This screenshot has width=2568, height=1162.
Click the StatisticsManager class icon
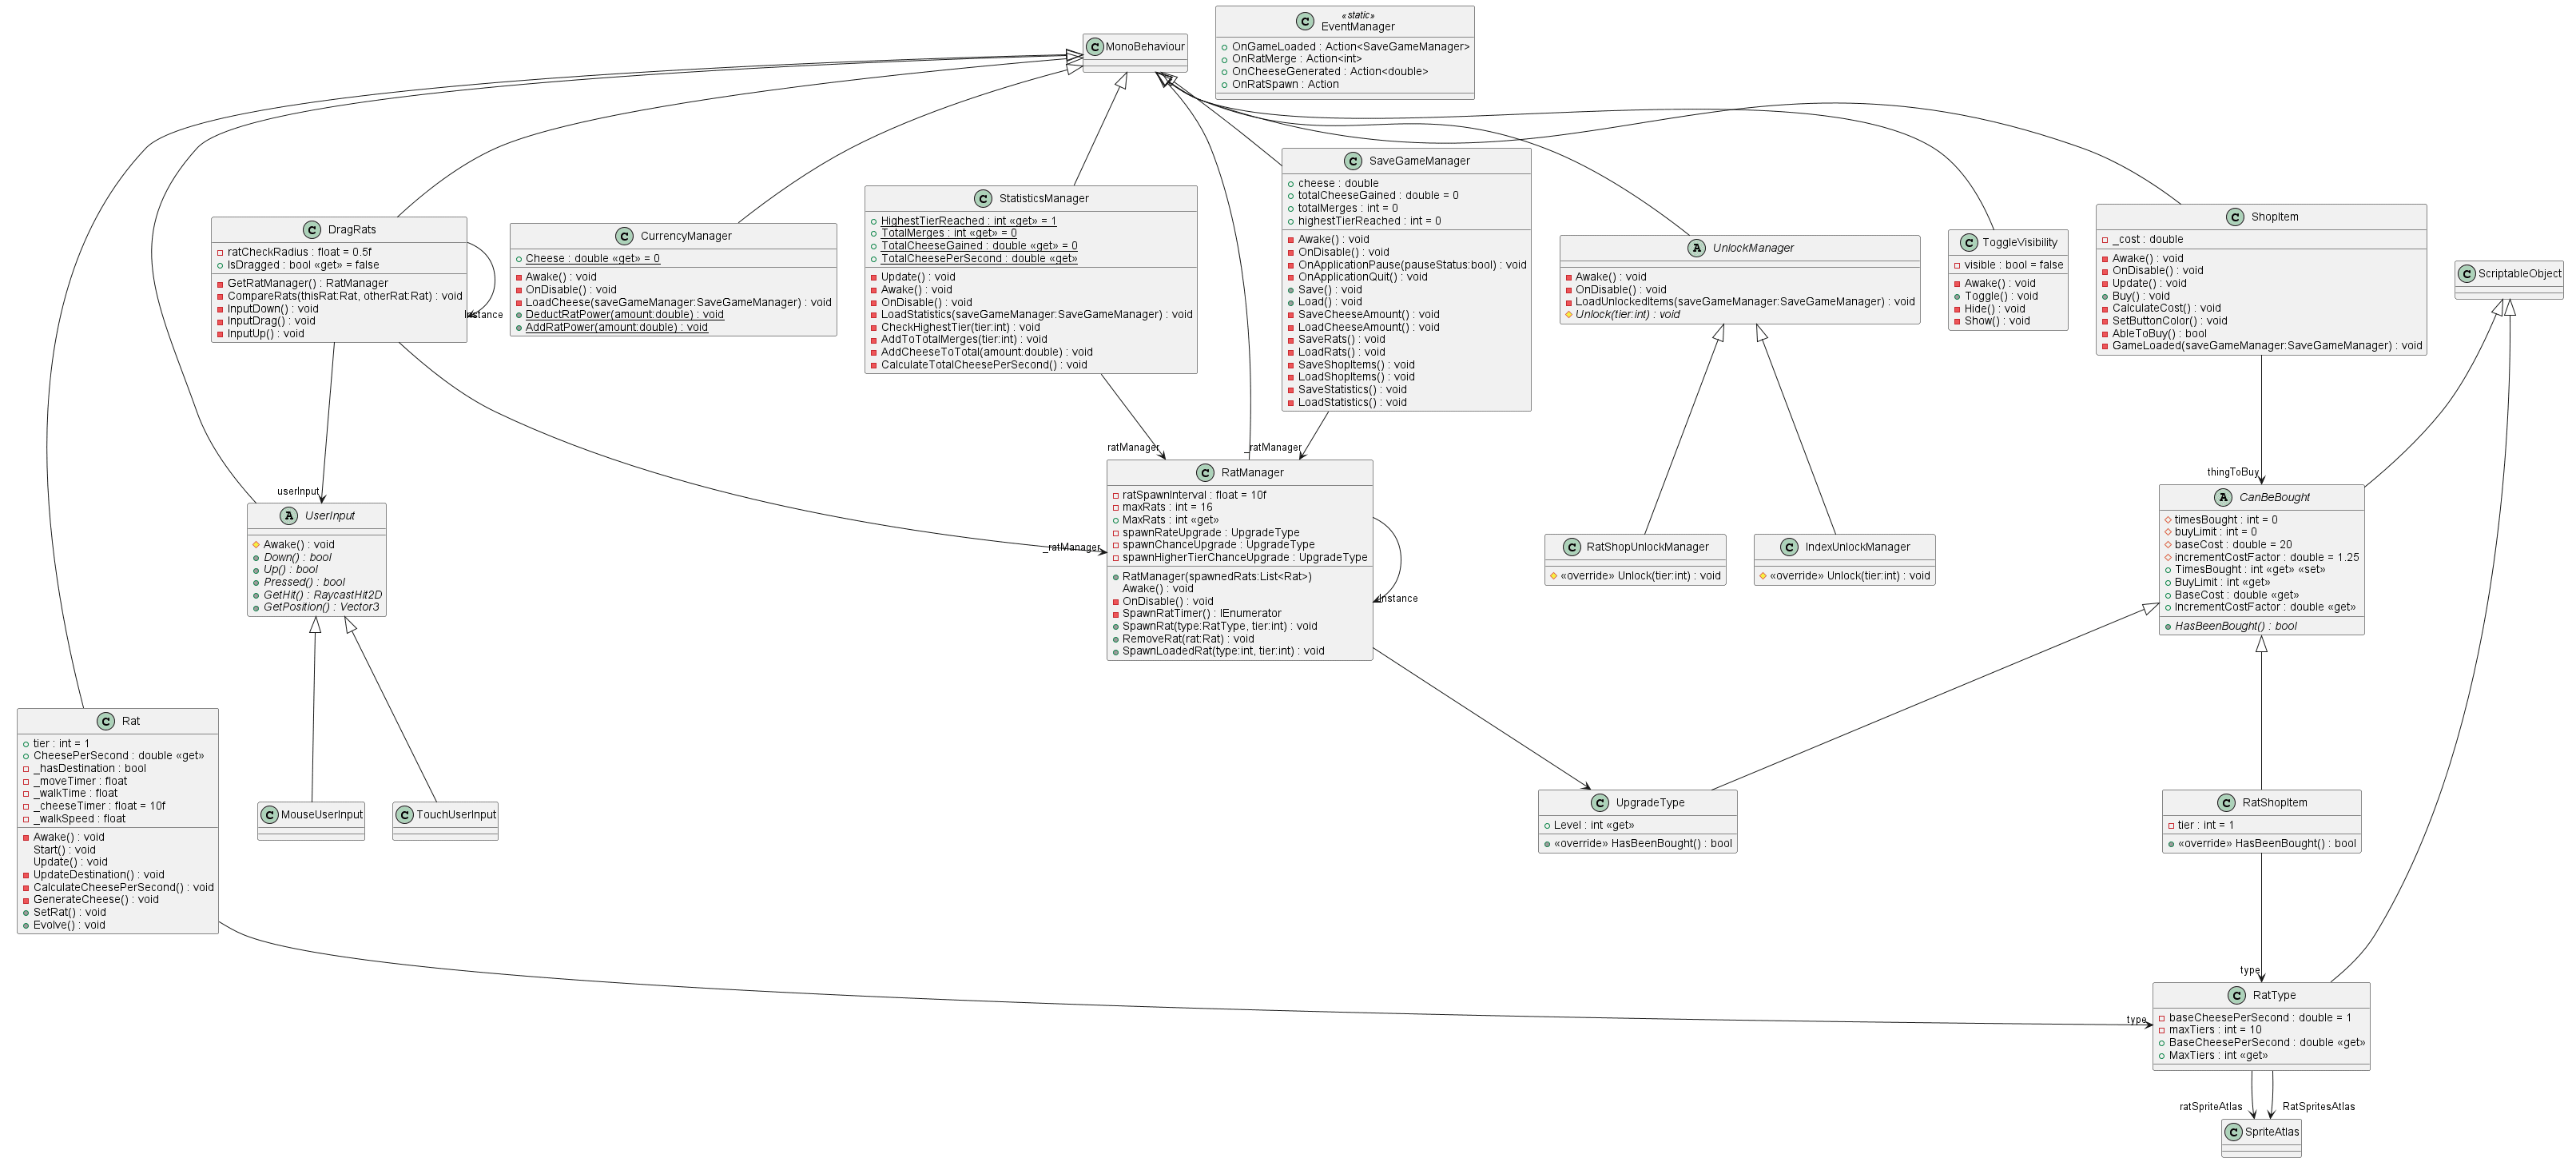pyautogui.click(x=983, y=198)
